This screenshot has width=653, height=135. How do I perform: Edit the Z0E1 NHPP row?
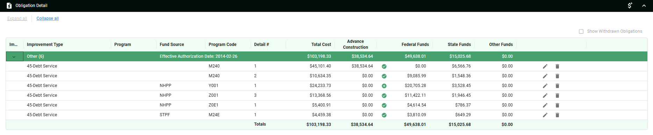click(x=545, y=105)
